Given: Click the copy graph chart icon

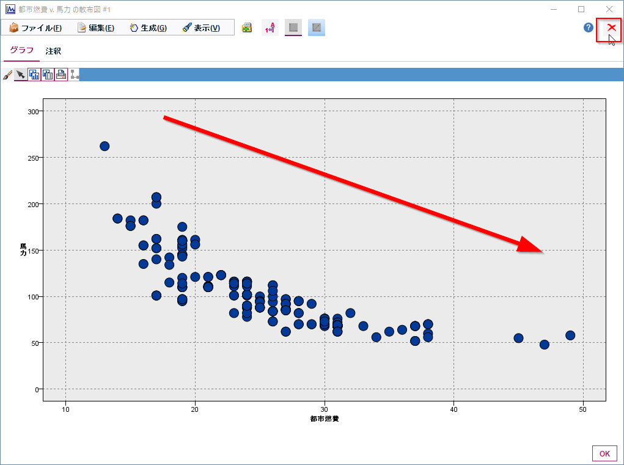Looking at the screenshot, I should (34, 75).
